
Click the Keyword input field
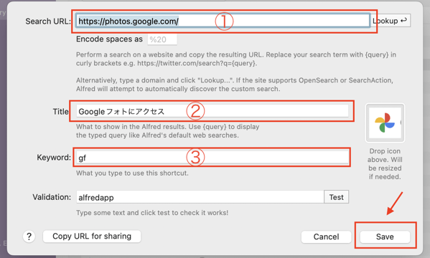coord(212,158)
